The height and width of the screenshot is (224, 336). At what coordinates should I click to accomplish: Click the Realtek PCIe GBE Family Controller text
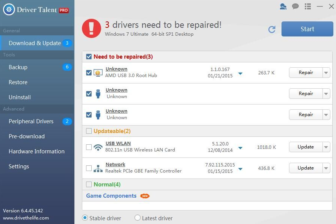pos(143,171)
